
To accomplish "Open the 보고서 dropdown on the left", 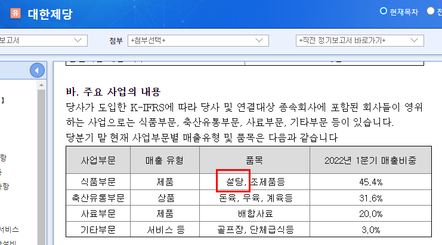I will 42,41.
